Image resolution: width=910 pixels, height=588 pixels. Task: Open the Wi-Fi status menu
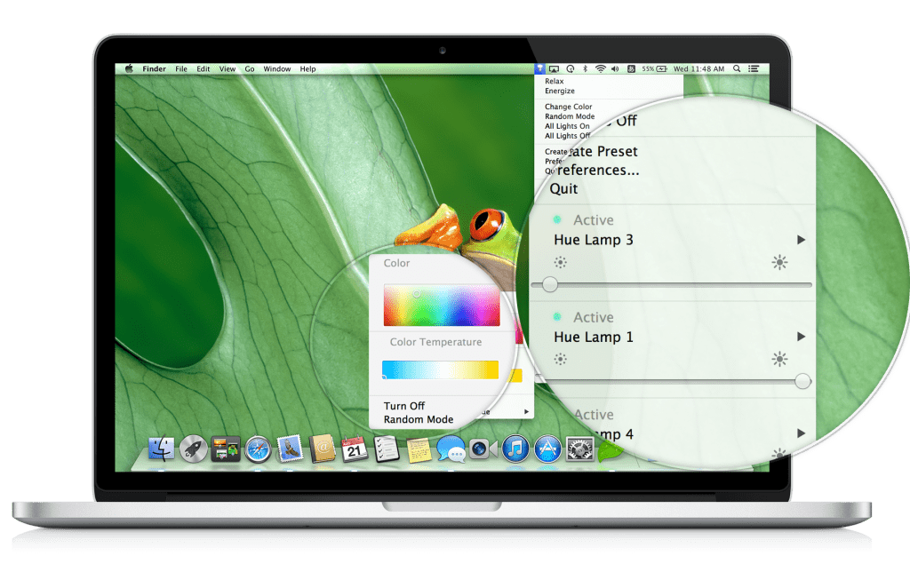(x=600, y=68)
